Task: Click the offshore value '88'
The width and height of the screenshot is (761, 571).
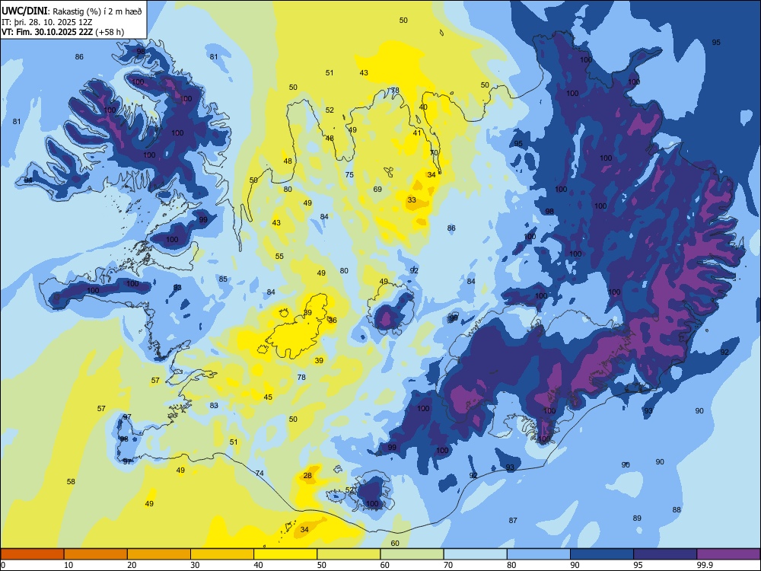Action: click(x=677, y=509)
